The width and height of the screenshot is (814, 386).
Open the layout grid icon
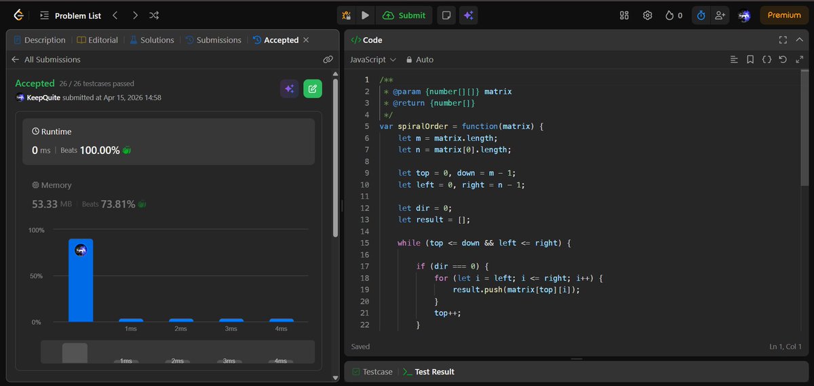click(x=625, y=15)
